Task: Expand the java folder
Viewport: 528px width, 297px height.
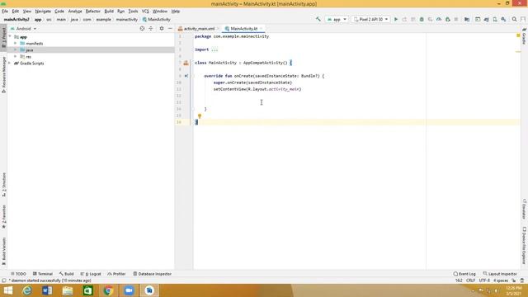Action: 16,49
